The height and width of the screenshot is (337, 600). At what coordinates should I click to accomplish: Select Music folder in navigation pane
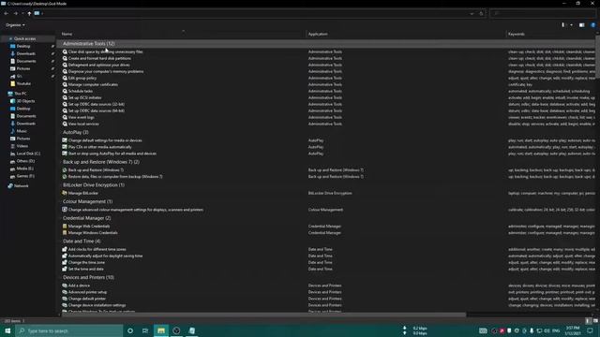pyautogui.click(x=22, y=131)
